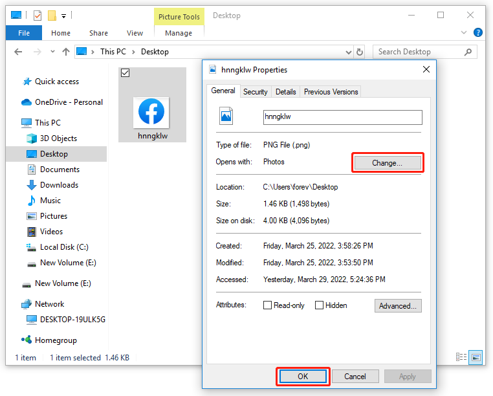Switch to the Home ribbon tab
The image size is (493, 396).
[61, 33]
